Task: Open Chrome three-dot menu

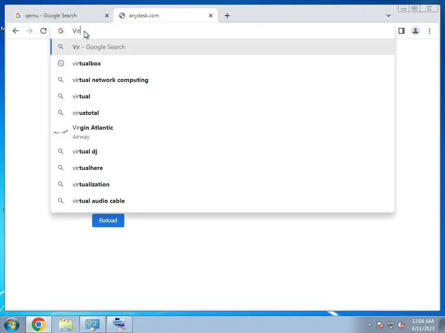Action: tap(429, 31)
